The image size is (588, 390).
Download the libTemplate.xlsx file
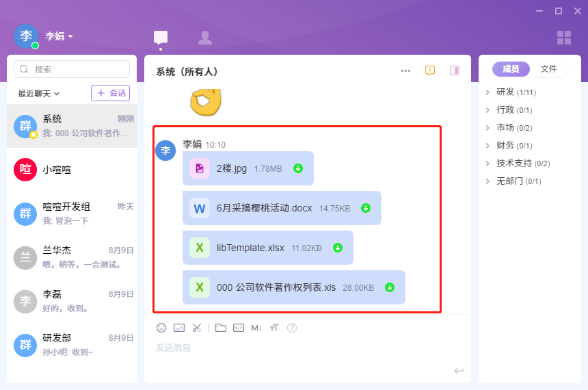tap(338, 248)
